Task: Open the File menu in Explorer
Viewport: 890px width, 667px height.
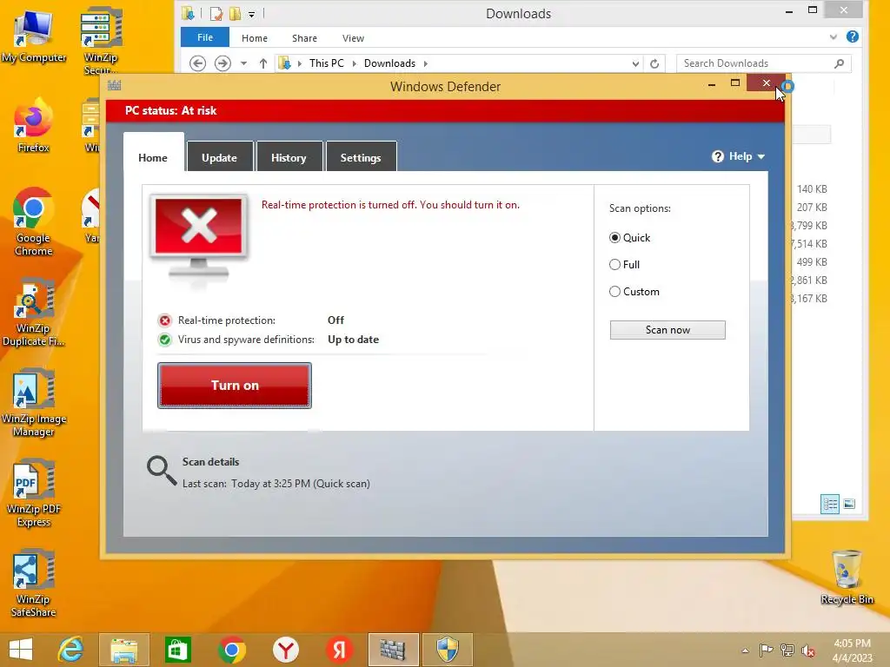Action: click(205, 37)
